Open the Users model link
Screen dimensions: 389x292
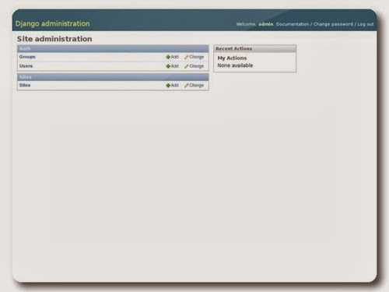[26, 66]
